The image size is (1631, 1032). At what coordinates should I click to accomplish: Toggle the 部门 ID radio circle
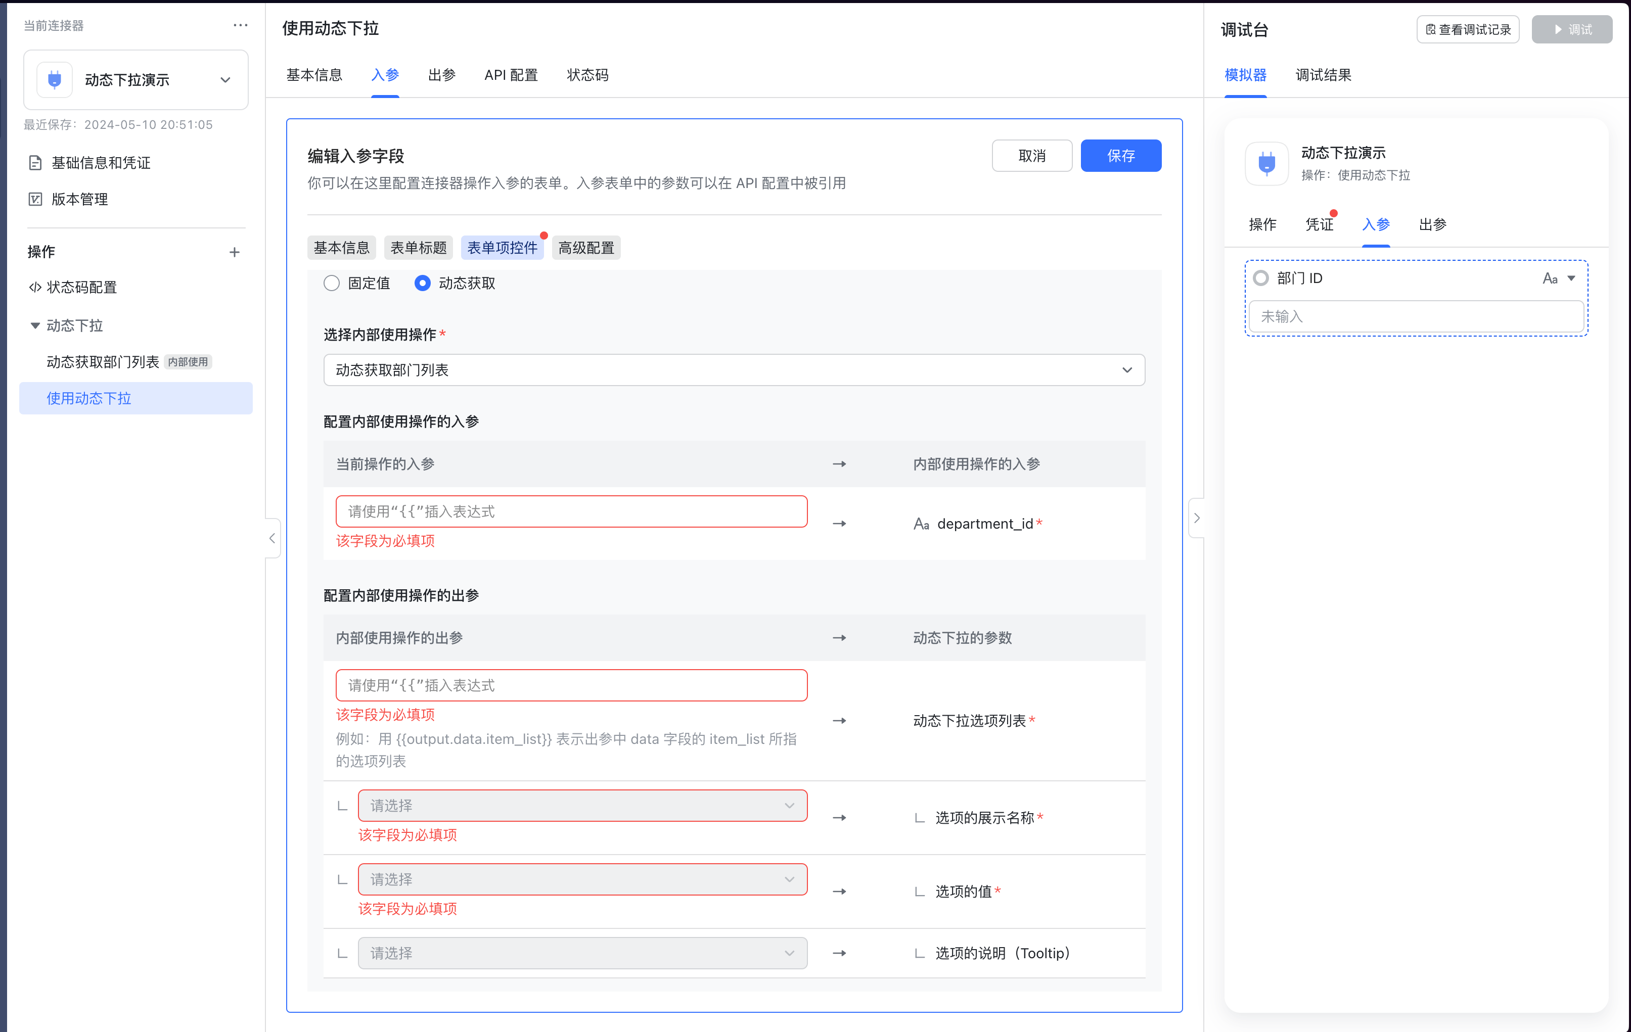pyautogui.click(x=1260, y=278)
